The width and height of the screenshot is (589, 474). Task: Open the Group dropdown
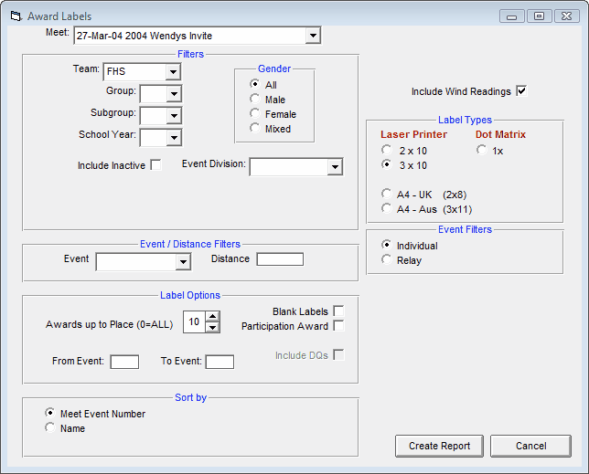point(173,93)
